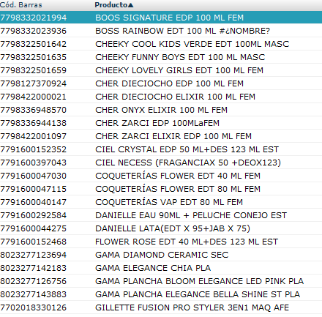Image resolution: width=322 pixels, height=317 pixels.
Task: Select BOSS RAINBOW EDT 100 ML row
Action: (161, 31)
